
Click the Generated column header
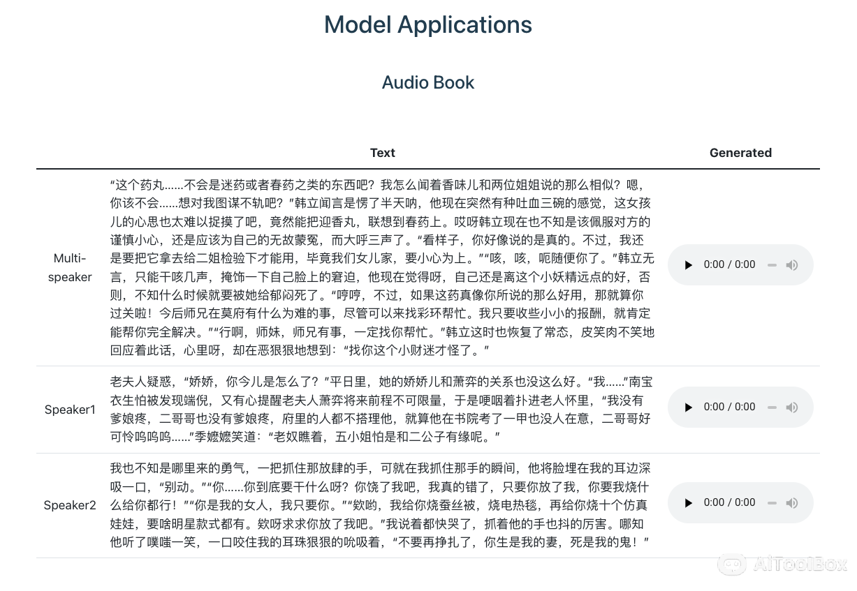pos(740,153)
